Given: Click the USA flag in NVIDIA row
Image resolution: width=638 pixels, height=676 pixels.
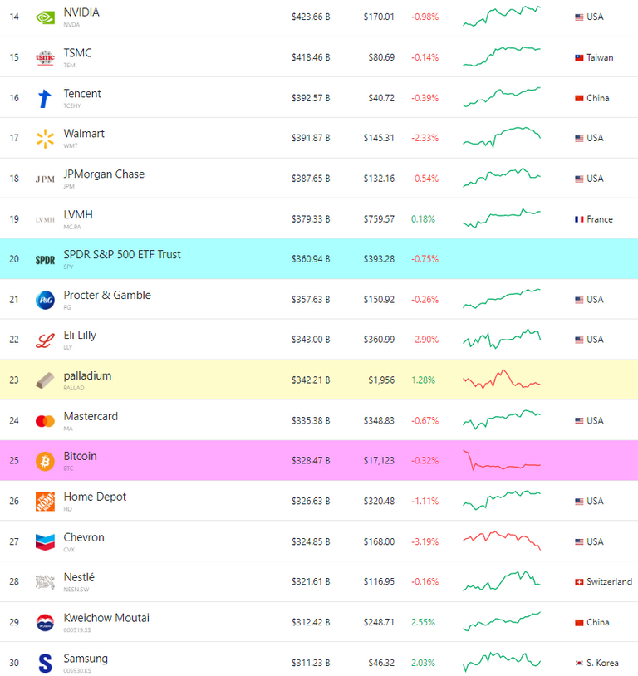Looking at the screenshot, I should pyautogui.click(x=579, y=17).
